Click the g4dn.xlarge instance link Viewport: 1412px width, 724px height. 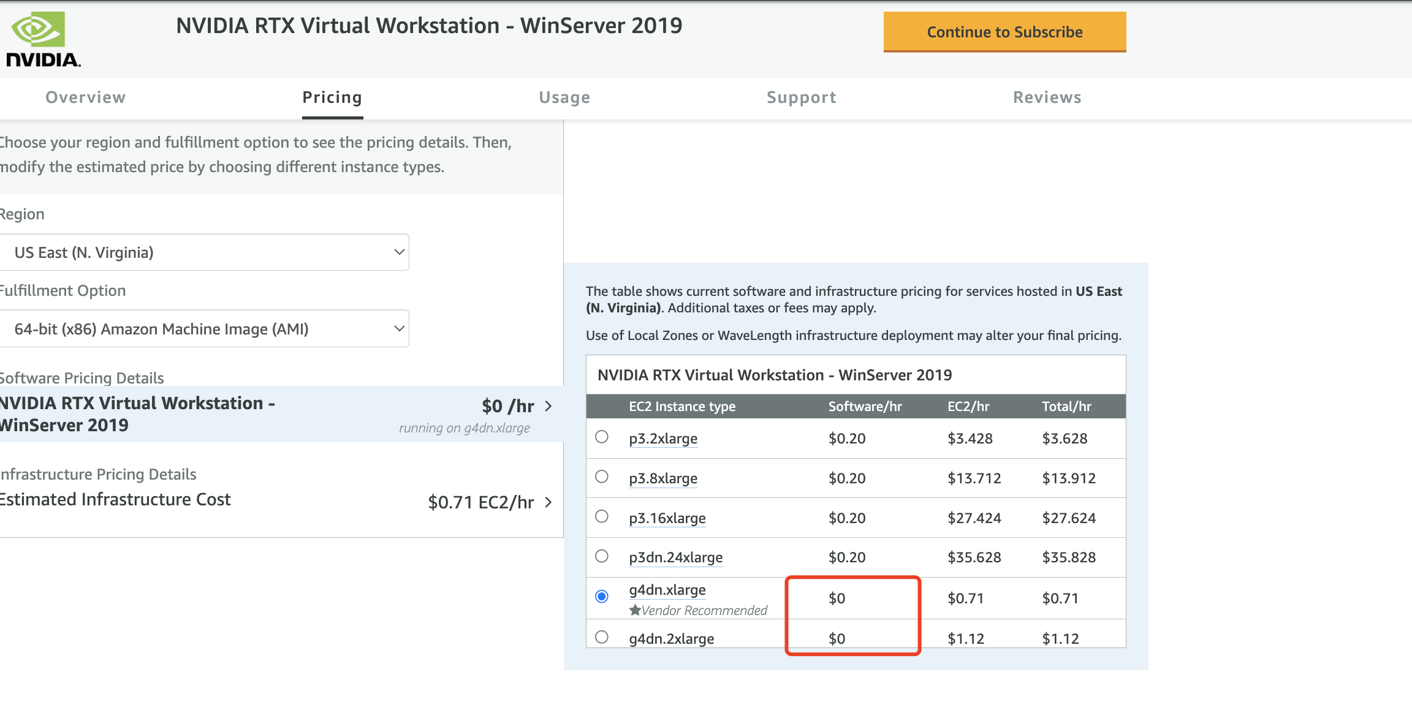(x=667, y=590)
